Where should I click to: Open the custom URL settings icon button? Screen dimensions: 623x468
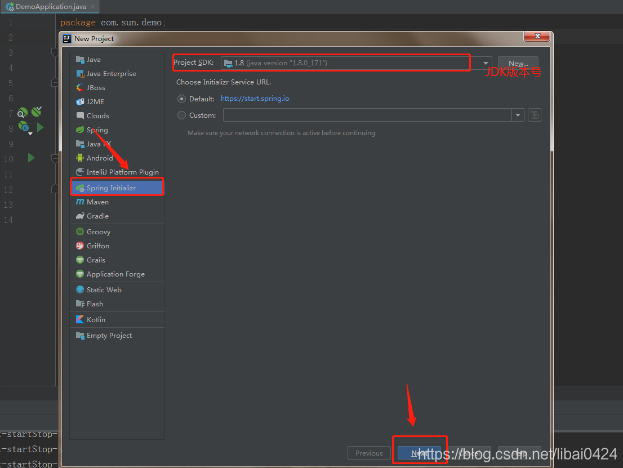[535, 115]
